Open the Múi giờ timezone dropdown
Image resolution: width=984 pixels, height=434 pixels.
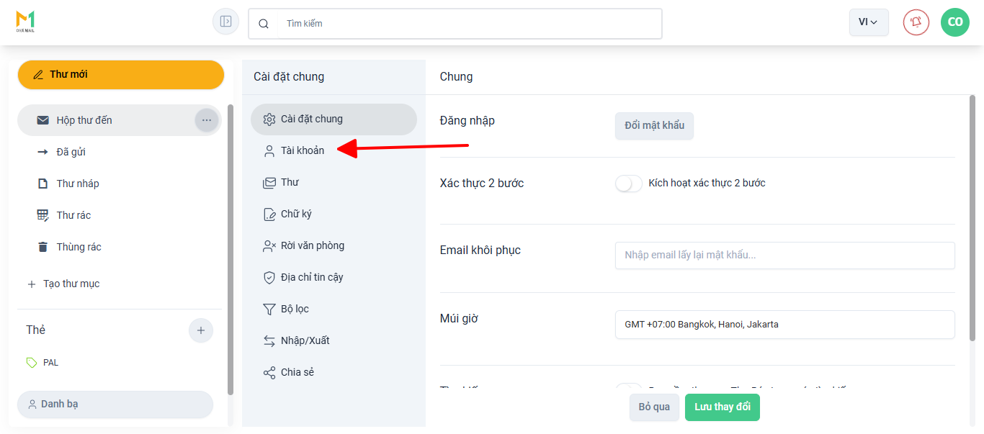click(784, 325)
